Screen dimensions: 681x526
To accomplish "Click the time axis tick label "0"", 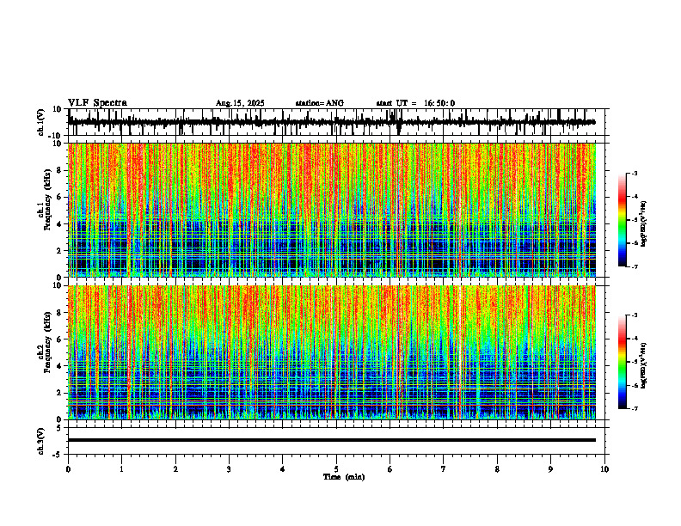I will pyautogui.click(x=68, y=469).
